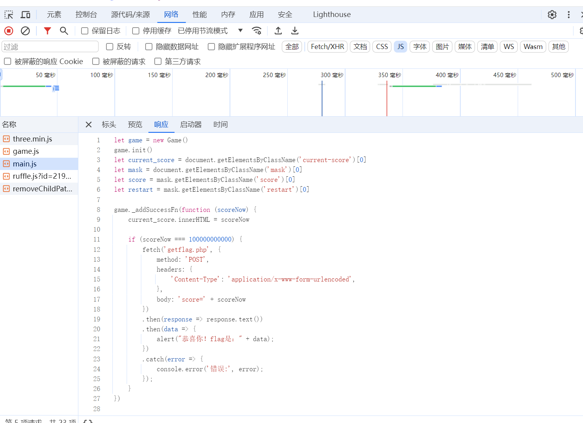
Task: Check the 停用缓存 option
Action: (136, 31)
